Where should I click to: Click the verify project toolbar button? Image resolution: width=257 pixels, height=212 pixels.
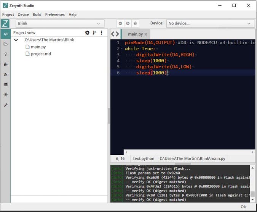point(120,23)
